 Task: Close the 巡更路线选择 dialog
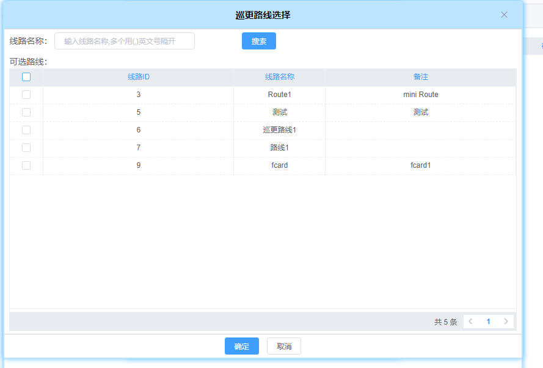coord(504,15)
